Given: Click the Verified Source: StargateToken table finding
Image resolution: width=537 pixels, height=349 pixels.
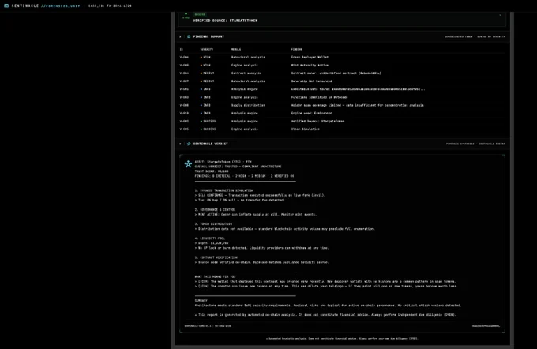Looking at the screenshot, I should tap(317, 122).
